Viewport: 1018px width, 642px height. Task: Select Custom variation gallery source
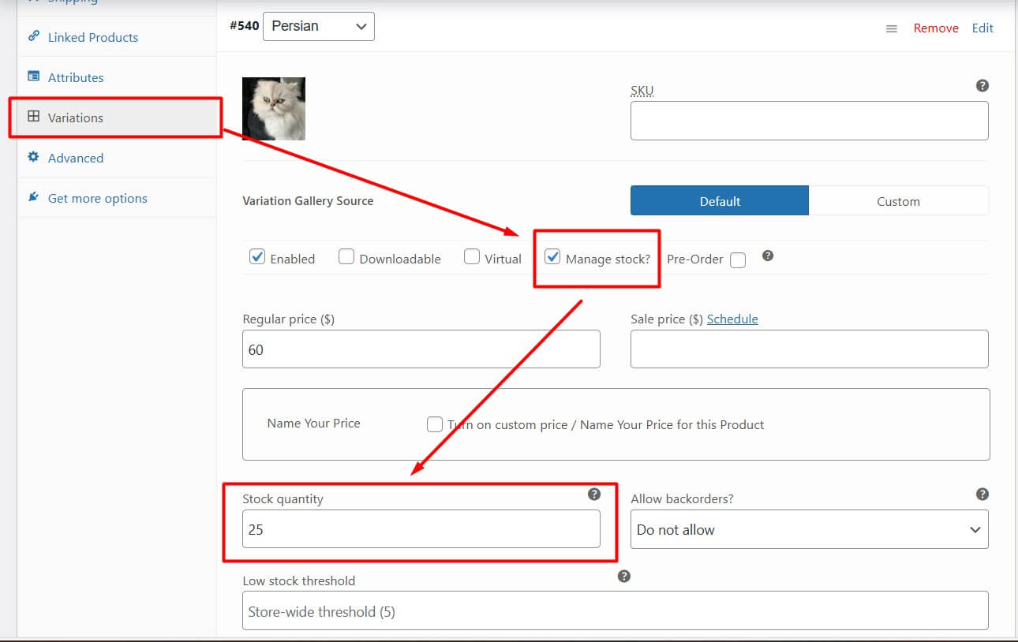(x=898, y=201)
